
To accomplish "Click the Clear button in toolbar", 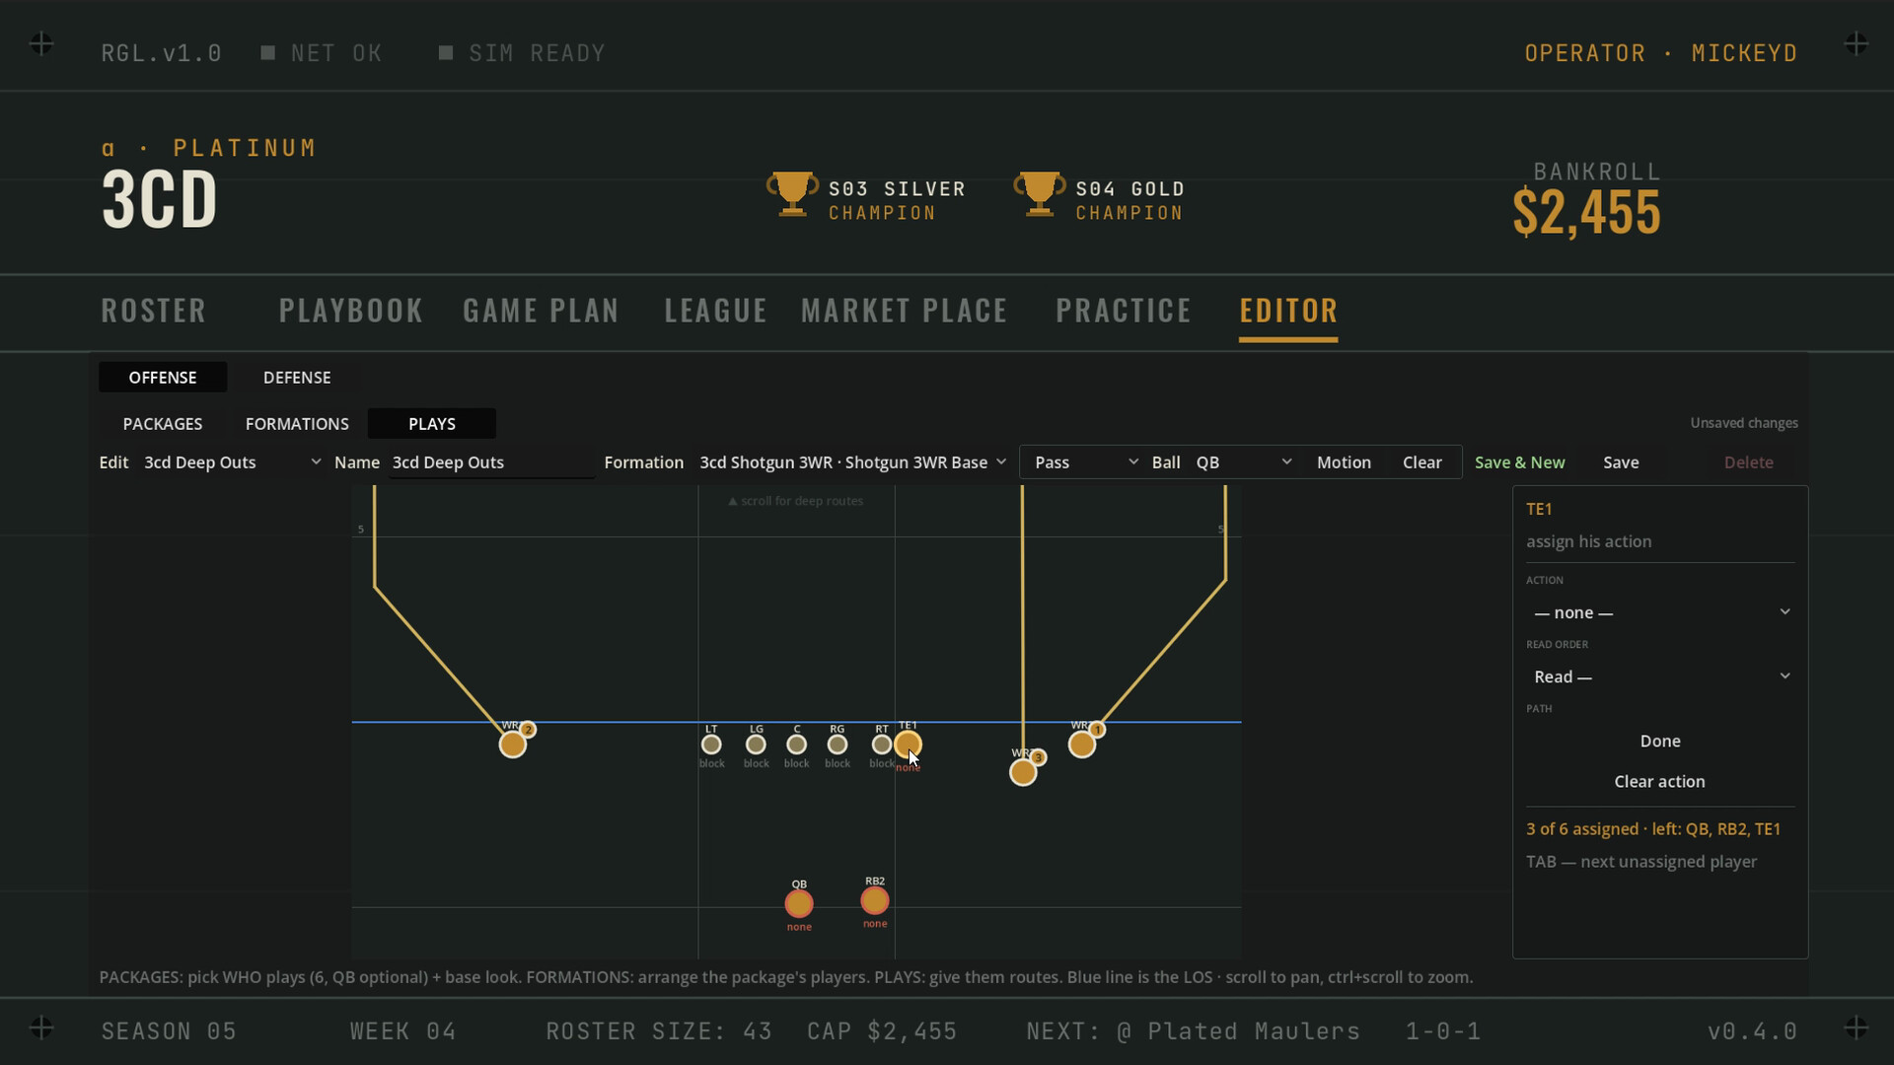I will [1421, 462].
